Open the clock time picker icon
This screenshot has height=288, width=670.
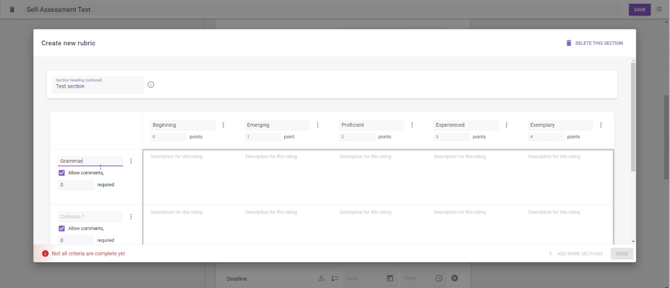pos(439,278)
